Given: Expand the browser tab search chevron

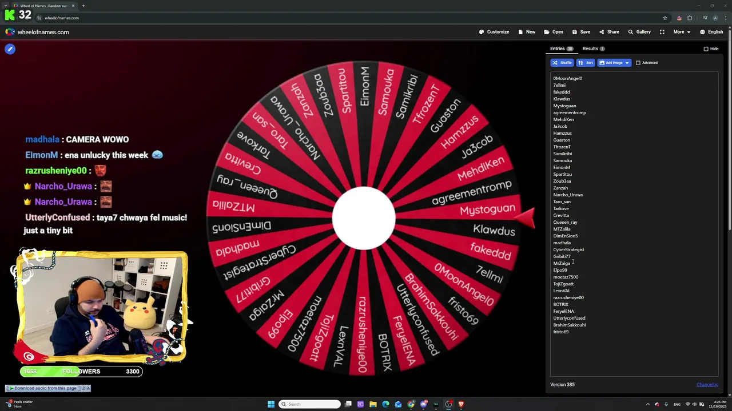Looking at the screenshot, I should [x=6, y=6].
